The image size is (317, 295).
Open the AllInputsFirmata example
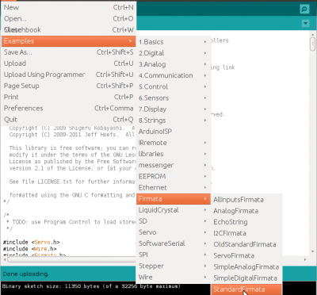246,200
